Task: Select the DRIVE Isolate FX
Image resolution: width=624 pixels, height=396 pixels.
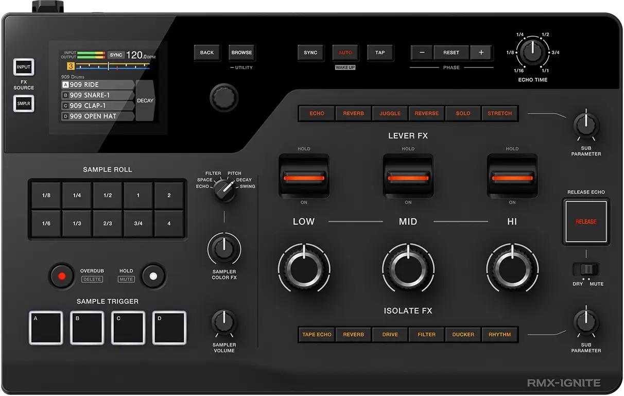Action: click(x=390, y=334)
